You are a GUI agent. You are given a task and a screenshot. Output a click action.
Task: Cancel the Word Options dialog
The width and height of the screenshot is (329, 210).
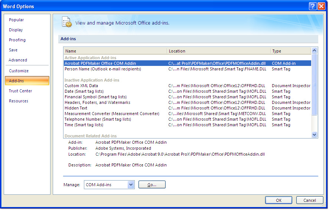coord(309,200)
